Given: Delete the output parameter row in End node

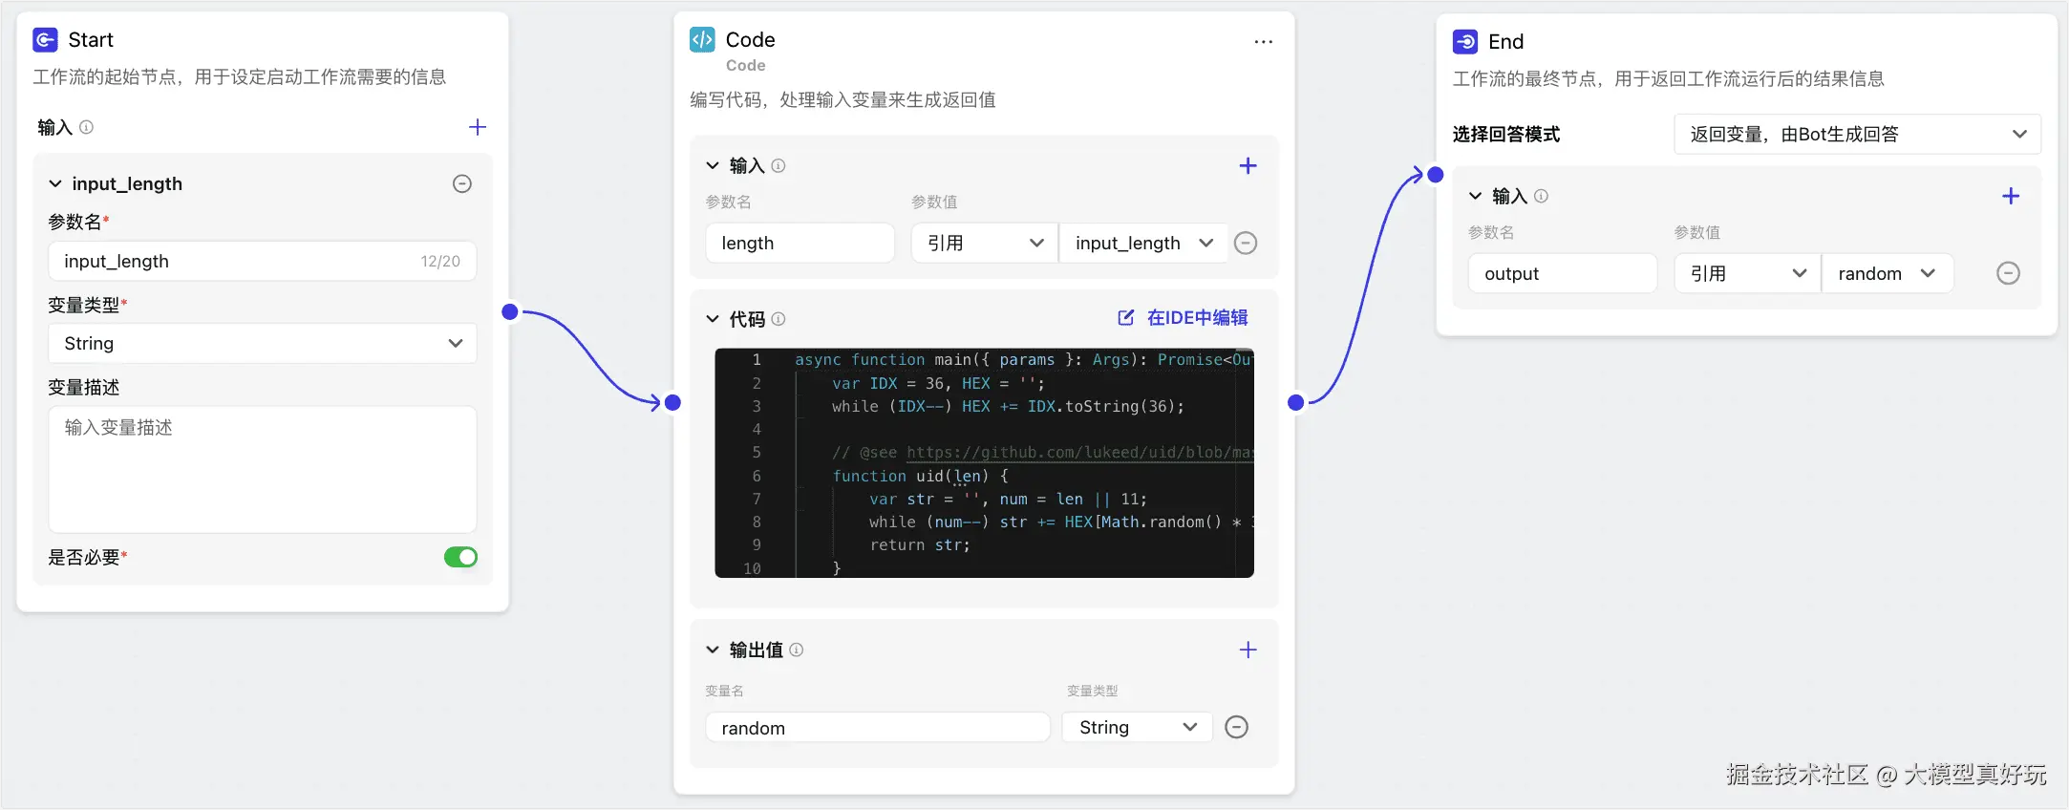Looking at the screenshot, I should coord(2009,274).
